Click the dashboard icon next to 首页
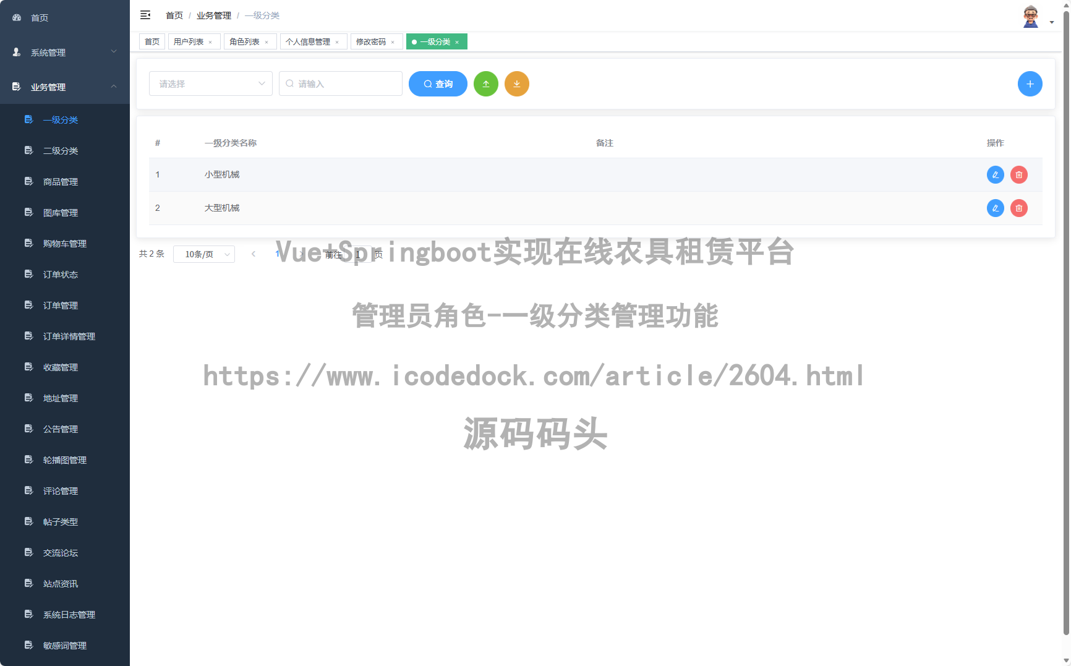This screenshot has width=1071, height=666. (x=16, y=17)
